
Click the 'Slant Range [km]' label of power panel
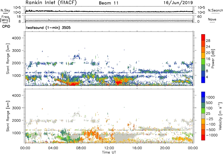pos(8,59)
